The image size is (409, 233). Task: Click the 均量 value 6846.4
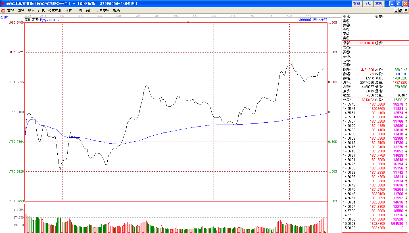pos(403,95)
